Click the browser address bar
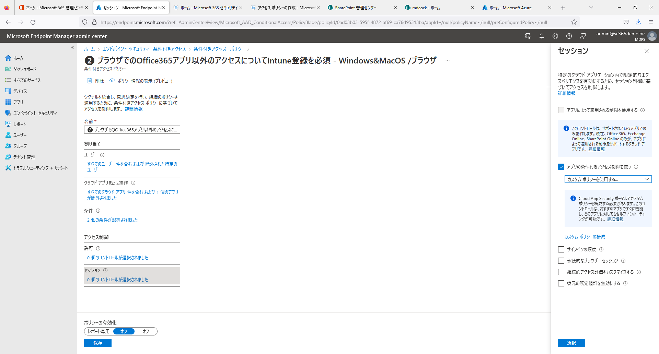Image resolution: width=659 pixels, height=354 pixels. click(324, 22)
